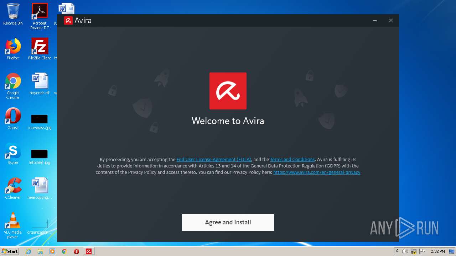This screenshot has width=456, height=256.
Task: Click the Avira taskbar button
Action: point(89,251)
